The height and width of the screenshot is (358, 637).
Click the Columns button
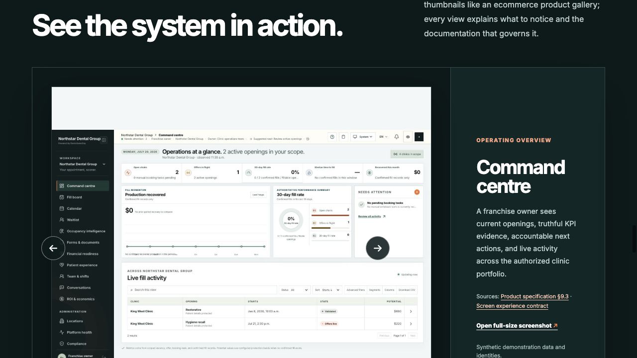click(390, 290)
